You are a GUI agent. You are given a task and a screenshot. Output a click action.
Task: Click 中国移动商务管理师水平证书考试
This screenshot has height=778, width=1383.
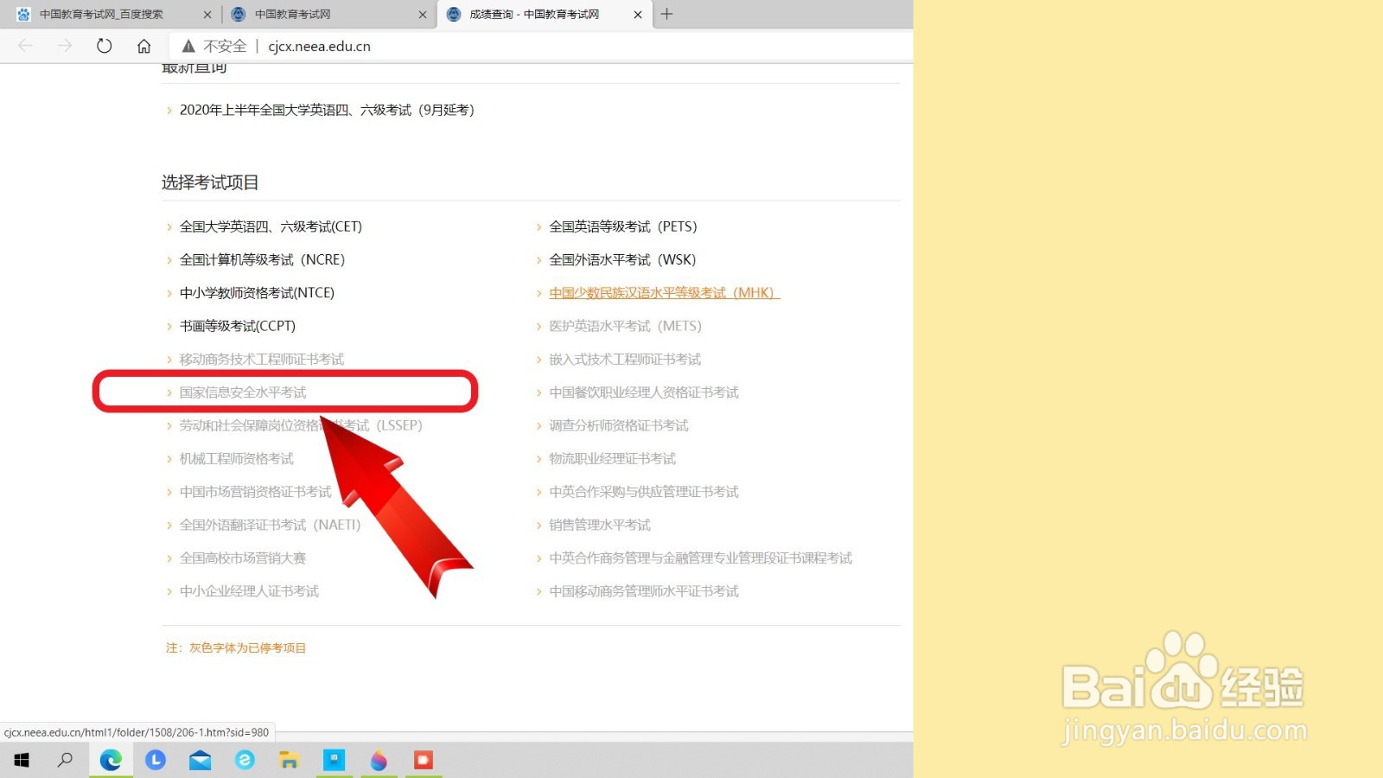(644, 591)
